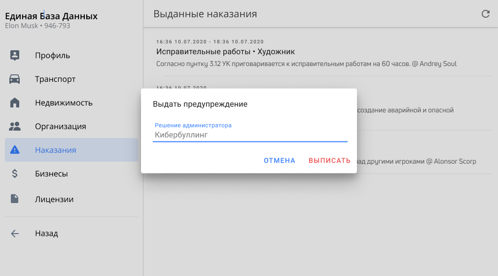This screenshot has height=276, width=498.
Task: Click the Организация people icon
Action: pos(15,126)
